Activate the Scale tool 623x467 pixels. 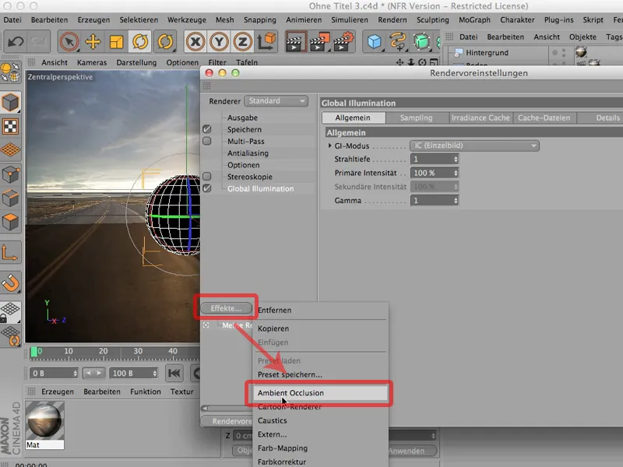[116, 41]
